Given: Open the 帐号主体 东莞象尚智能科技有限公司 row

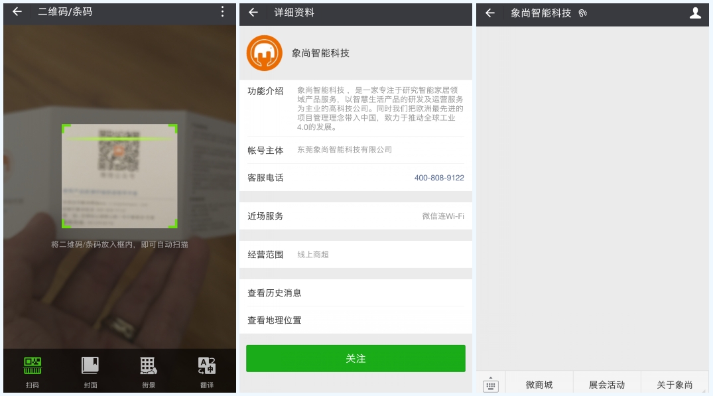Looking at the screenshot, I should coord(356,150).
